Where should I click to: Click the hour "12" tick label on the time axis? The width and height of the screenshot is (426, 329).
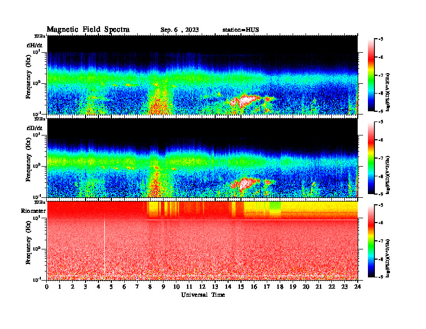pyautogui.click(x=202, y=287)
